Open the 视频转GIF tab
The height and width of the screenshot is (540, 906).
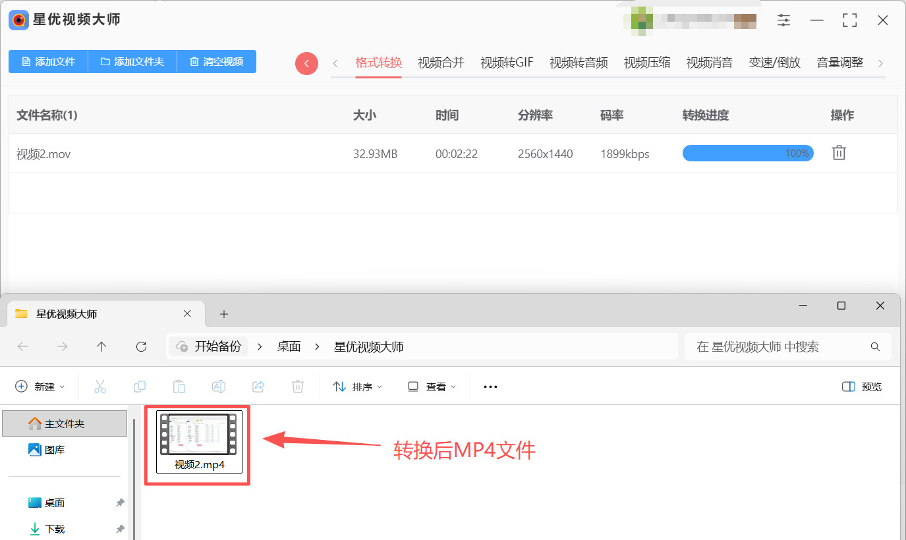[x=507, y=63]
